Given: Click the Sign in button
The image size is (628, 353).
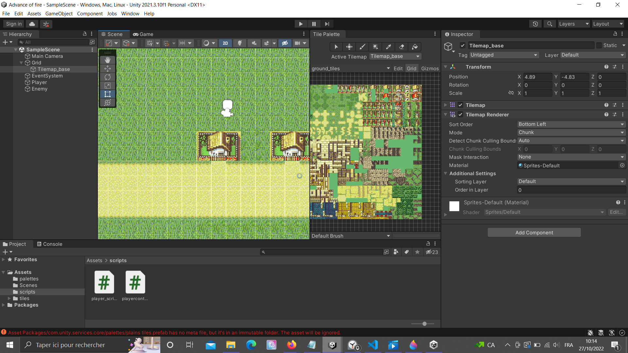Looking at the screenshot, I should pos(14,24).
